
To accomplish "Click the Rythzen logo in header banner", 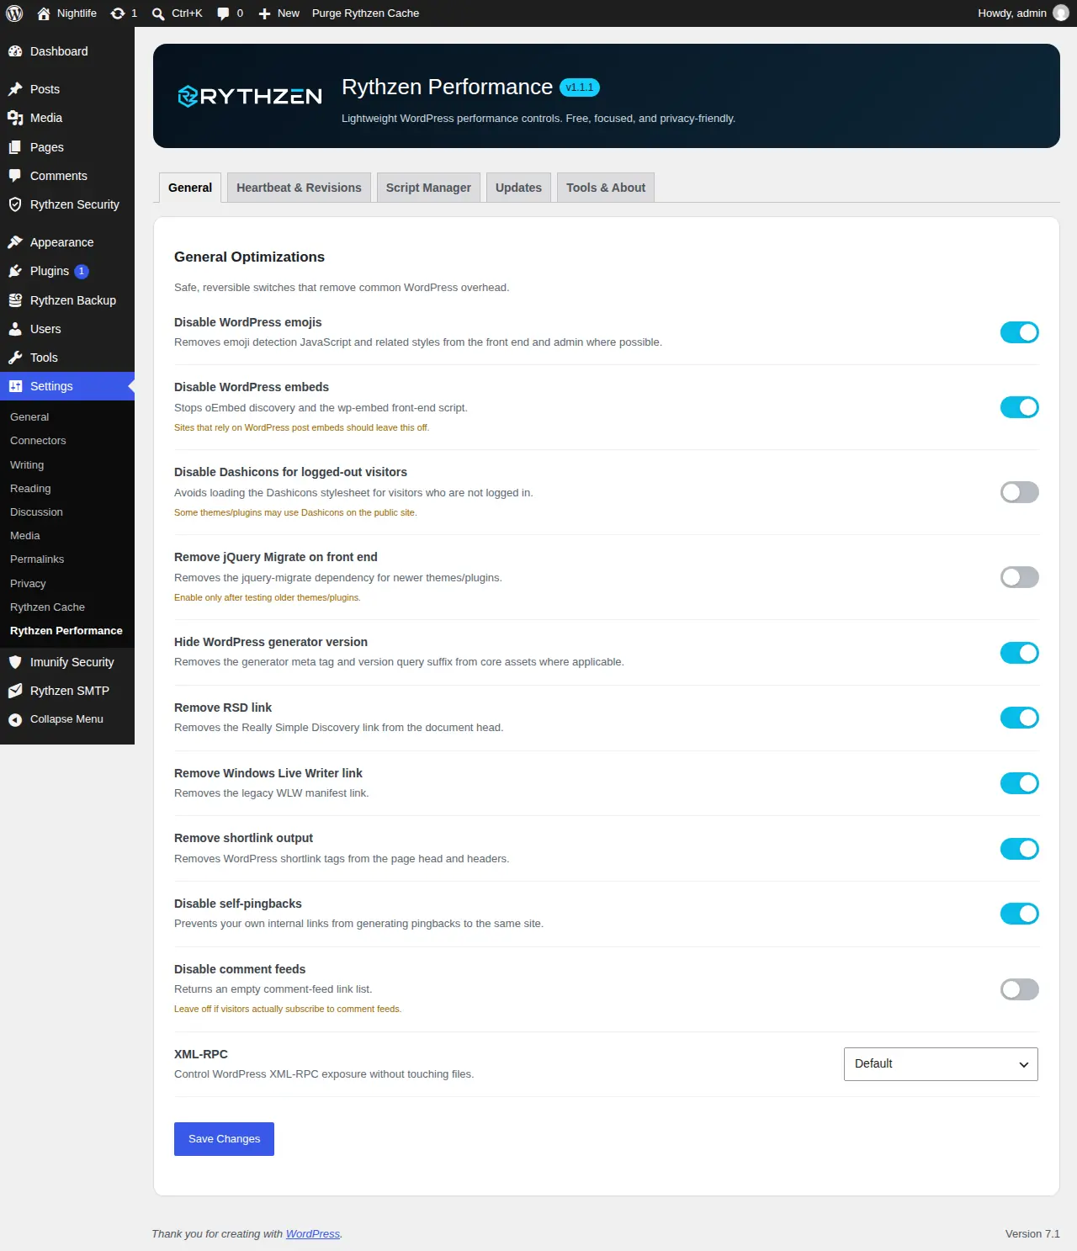I will tap(250, 96).
